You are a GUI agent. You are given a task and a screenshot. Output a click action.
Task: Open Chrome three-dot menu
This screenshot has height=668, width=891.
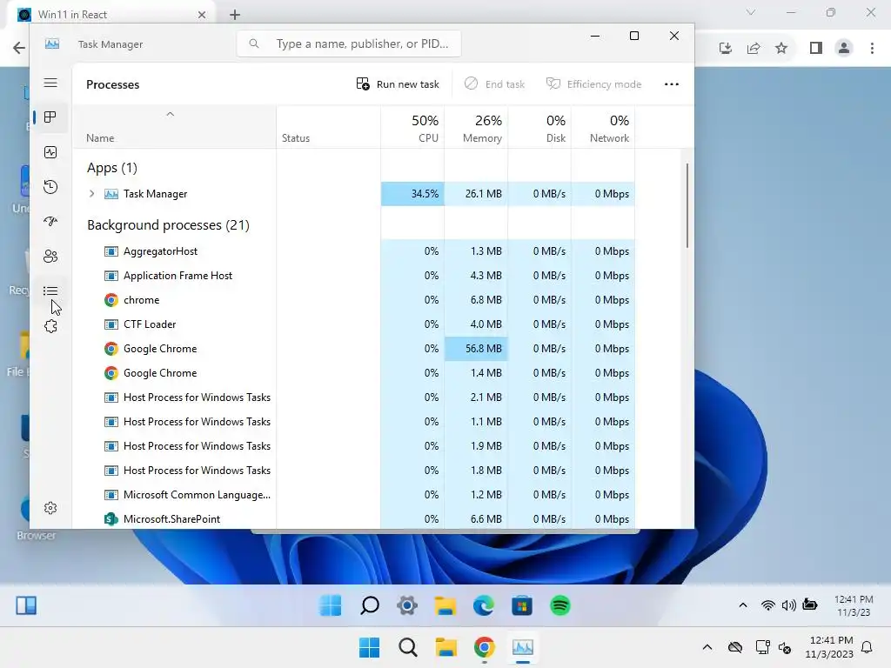[872, 49]
